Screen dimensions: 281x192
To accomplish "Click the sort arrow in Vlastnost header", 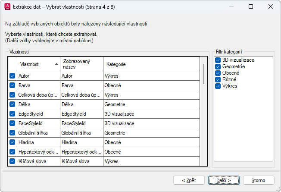I will pos(56,64).
